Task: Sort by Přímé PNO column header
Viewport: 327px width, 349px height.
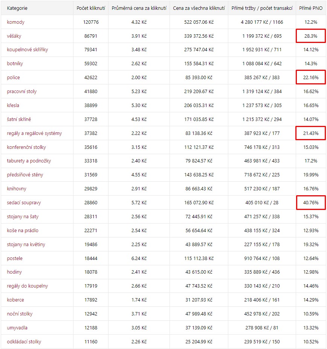Action: point(311,8)
